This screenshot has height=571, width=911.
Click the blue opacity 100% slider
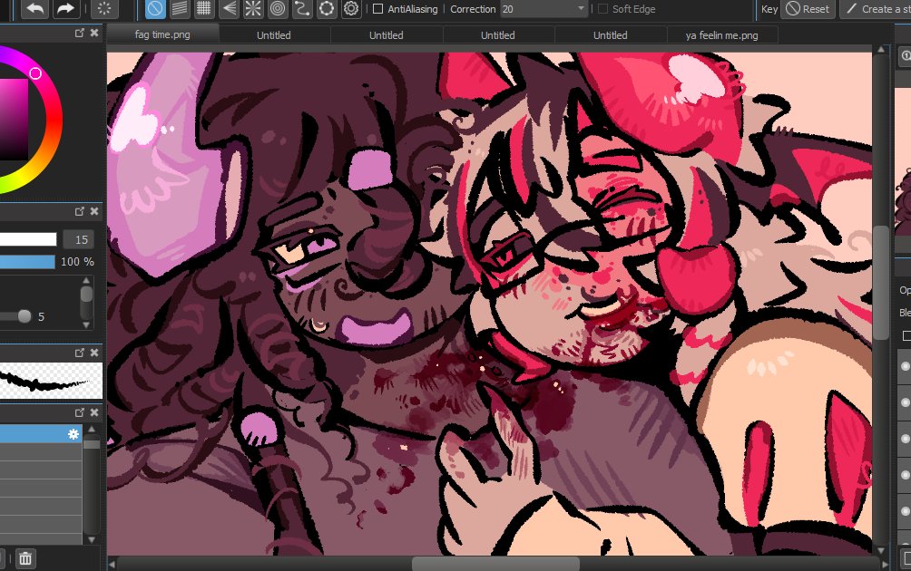(27, 262)
